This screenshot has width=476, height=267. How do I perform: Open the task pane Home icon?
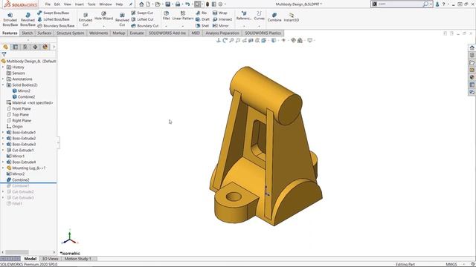(x=472, y=47)
